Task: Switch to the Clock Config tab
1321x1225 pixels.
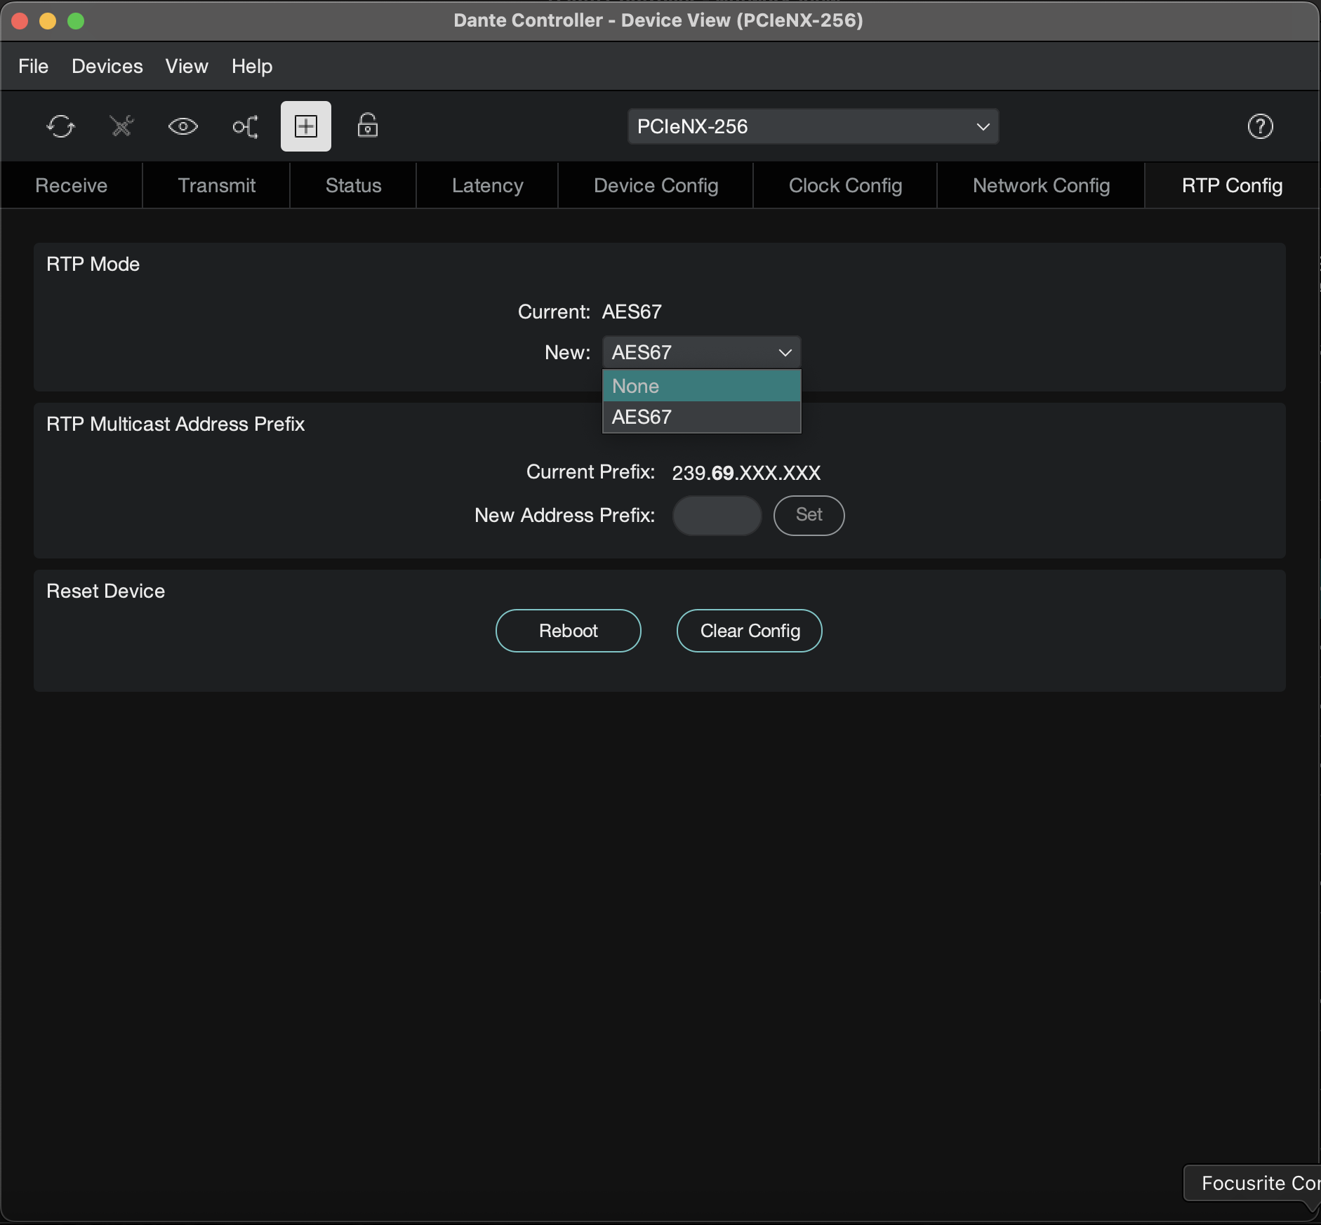Action: [x=845, y=185]
